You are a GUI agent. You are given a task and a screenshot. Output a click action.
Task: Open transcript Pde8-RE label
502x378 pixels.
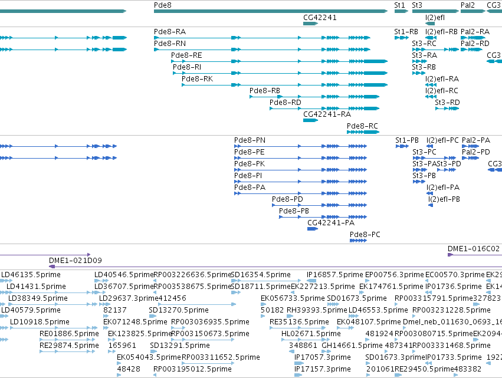pos(186,55)
